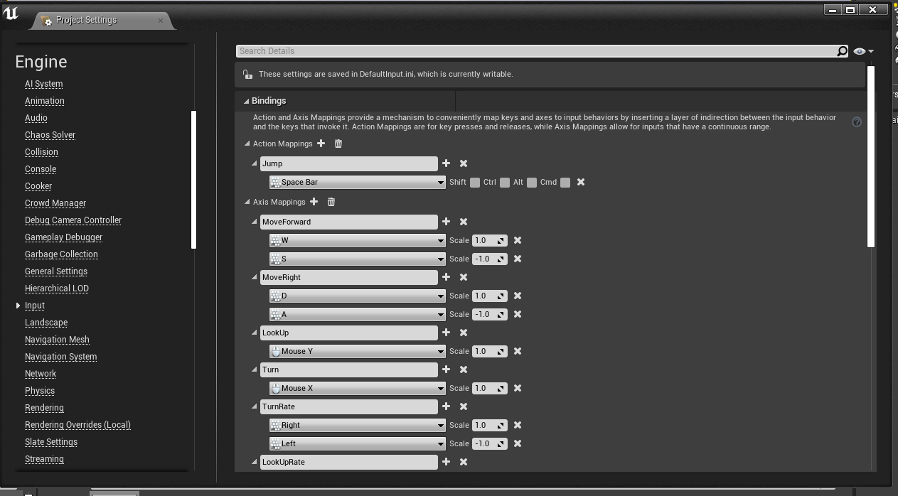Select Rendering in the Engine sidebar
Viewport: 898px width, 496px height.
tap(44, 407)
